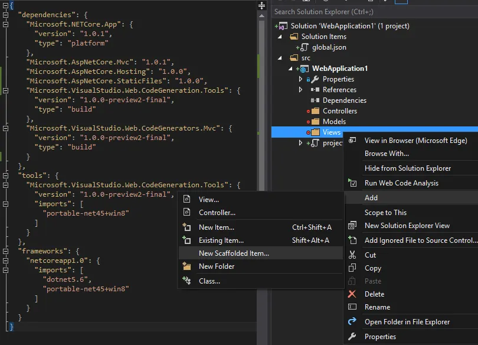
Task: Select Class... in the Add submenu
Action: point(261,281)
